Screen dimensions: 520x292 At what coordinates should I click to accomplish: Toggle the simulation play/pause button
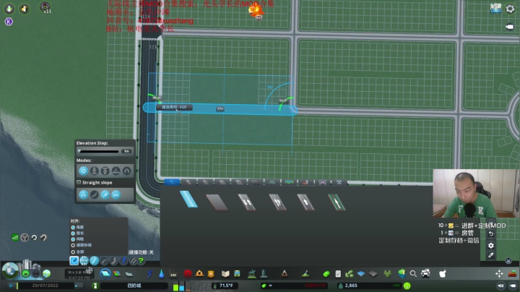11,285
